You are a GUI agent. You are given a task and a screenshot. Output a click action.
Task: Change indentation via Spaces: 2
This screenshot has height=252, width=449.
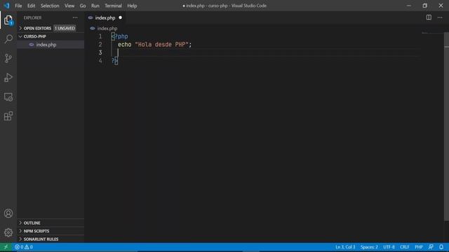tap(369, 247)
